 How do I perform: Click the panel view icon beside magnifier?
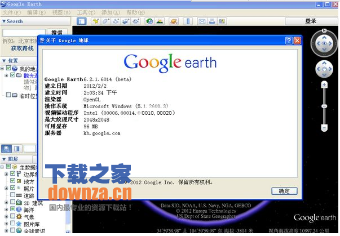(x=17, y=149)
